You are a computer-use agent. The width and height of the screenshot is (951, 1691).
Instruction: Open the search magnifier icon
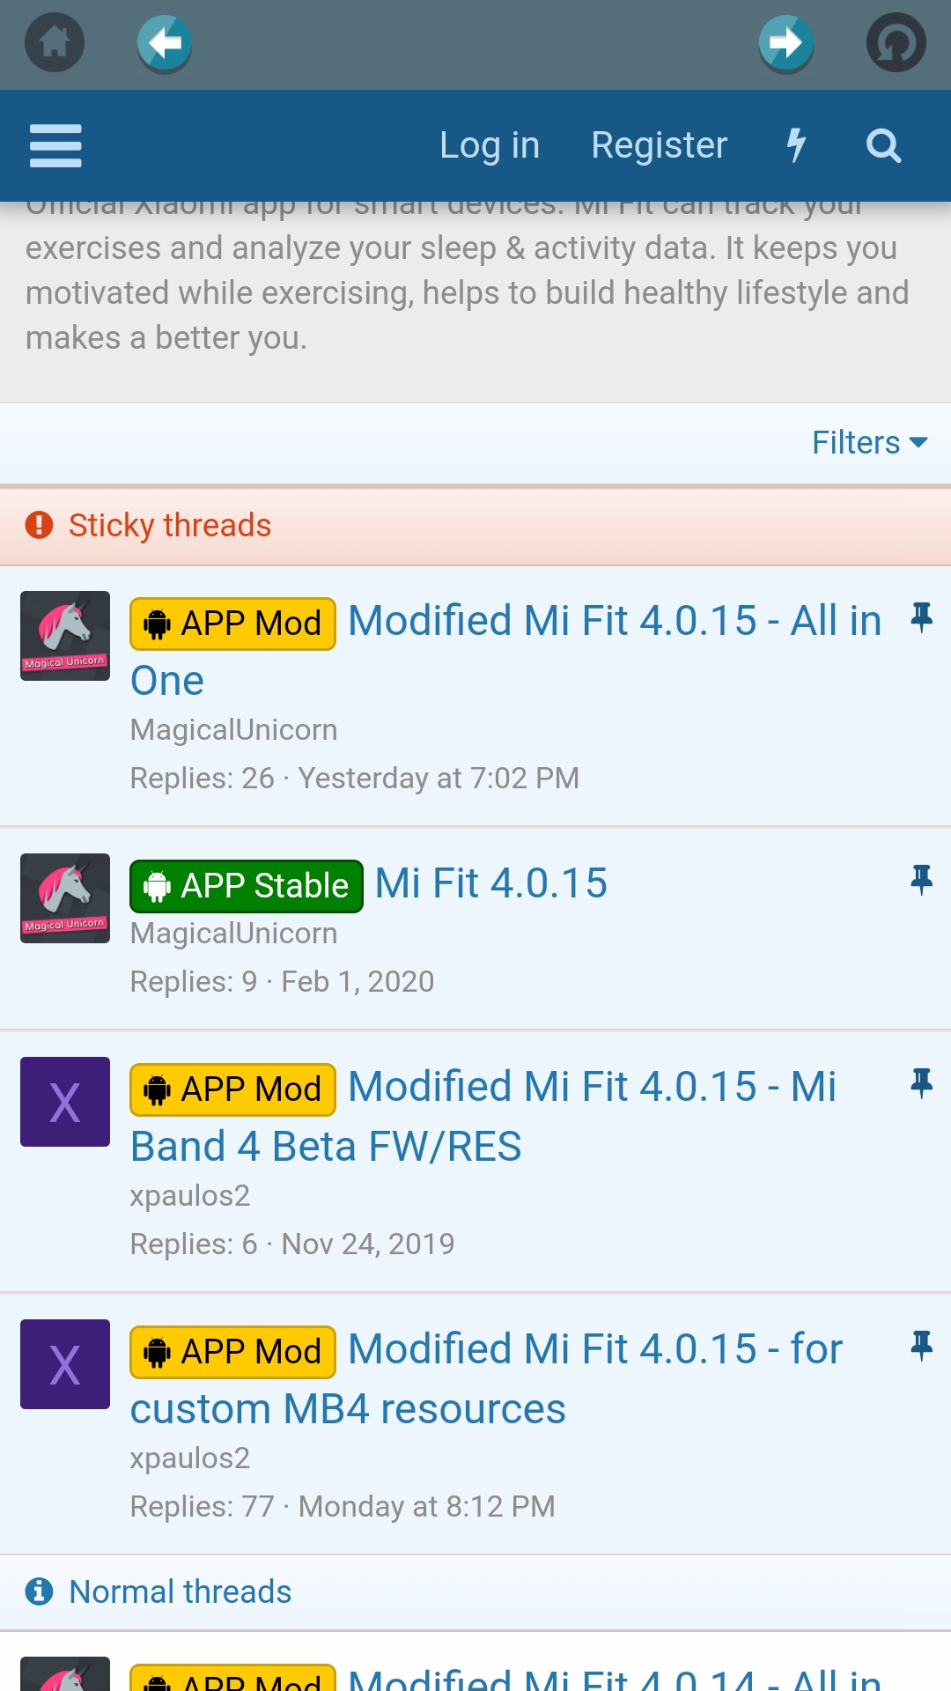pyautogui.click(x=883, y=145)
